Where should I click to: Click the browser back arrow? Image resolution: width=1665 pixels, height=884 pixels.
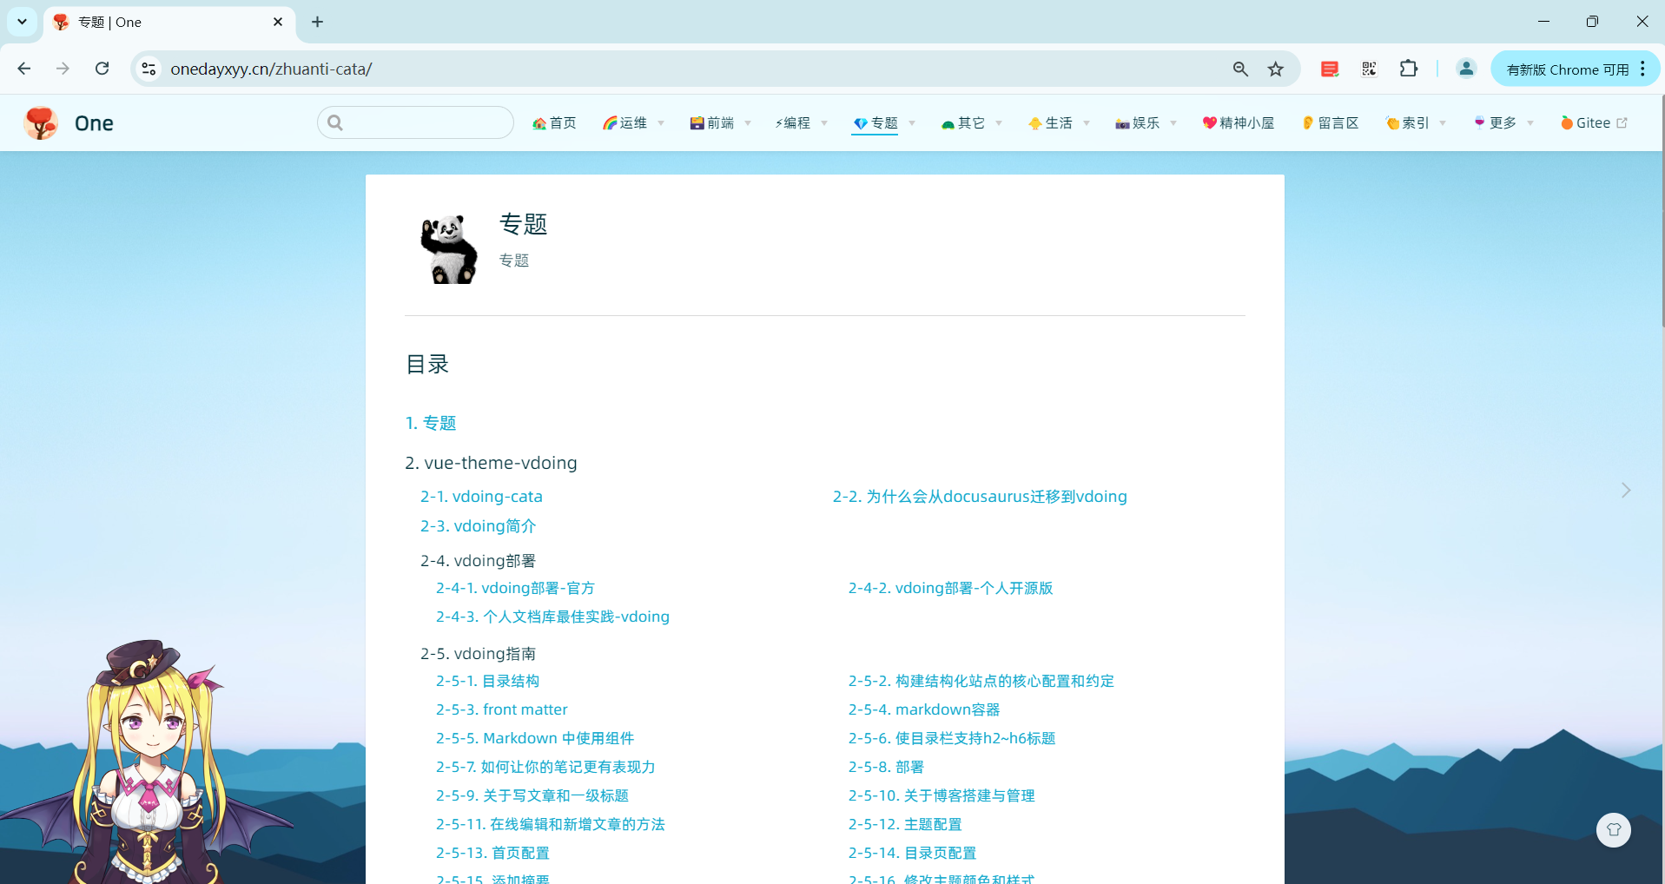tap(24, 69)
